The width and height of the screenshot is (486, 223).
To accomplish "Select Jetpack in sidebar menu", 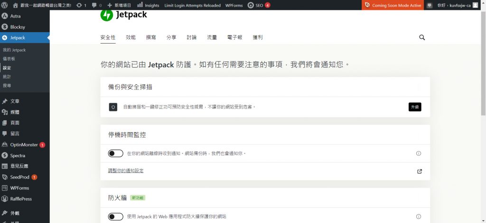I will coord(25,38).
